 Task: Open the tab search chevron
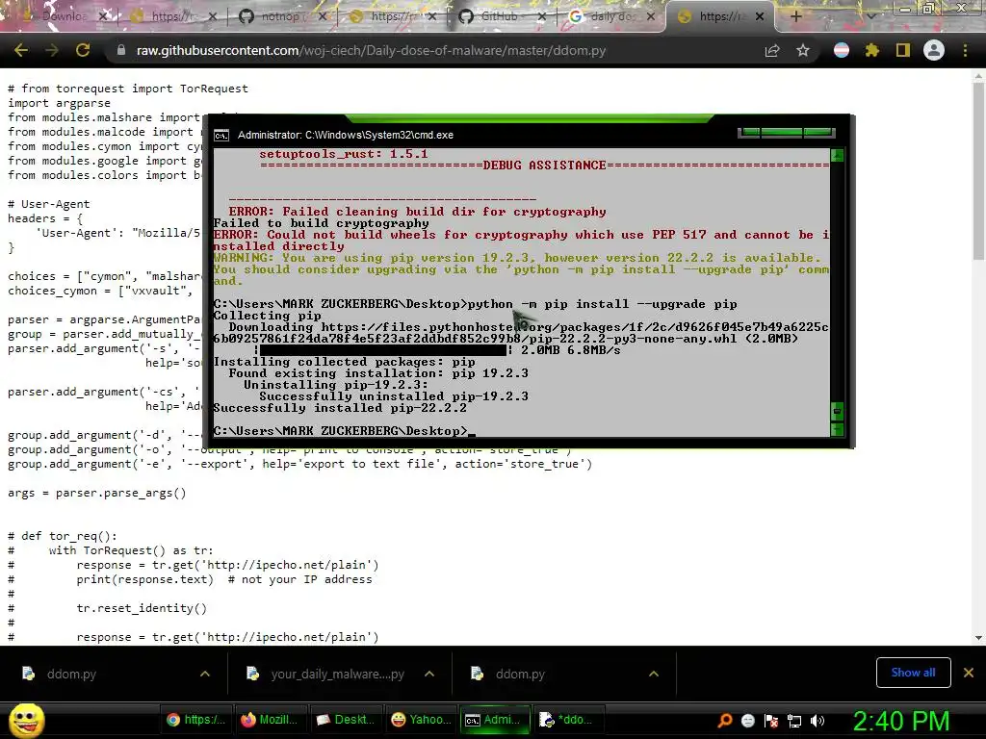[x=870, y=16]
